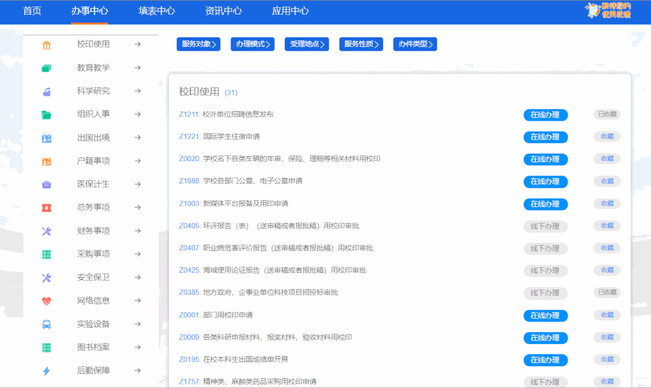Open 科学研究 via its sidebar icon

[47, 91]
